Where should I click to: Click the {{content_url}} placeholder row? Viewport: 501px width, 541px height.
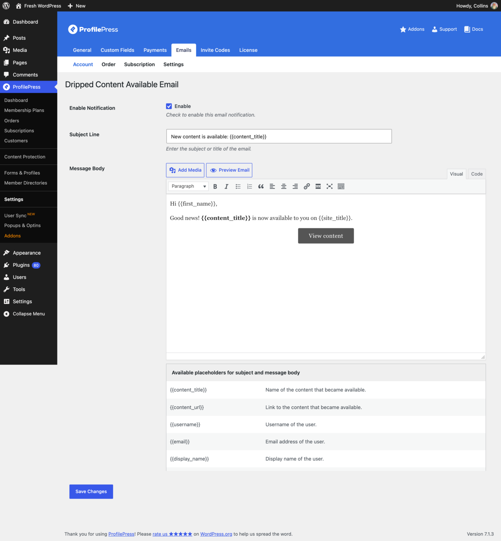(326, 407)
